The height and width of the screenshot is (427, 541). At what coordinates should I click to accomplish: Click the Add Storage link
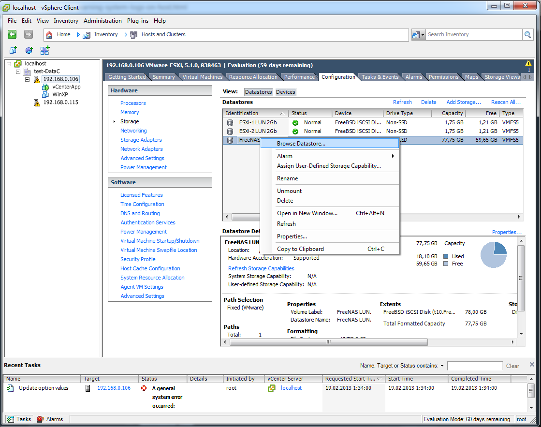click(x=463, y=102)
